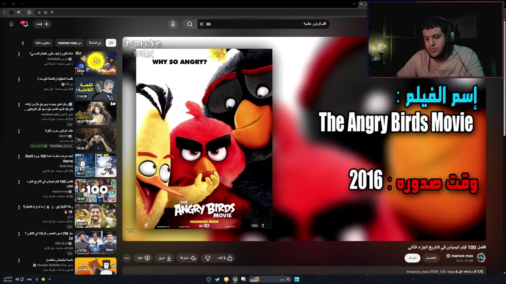Open the 1:15:27 video thumbnail
506x284 pixels.
pos(96,216)
